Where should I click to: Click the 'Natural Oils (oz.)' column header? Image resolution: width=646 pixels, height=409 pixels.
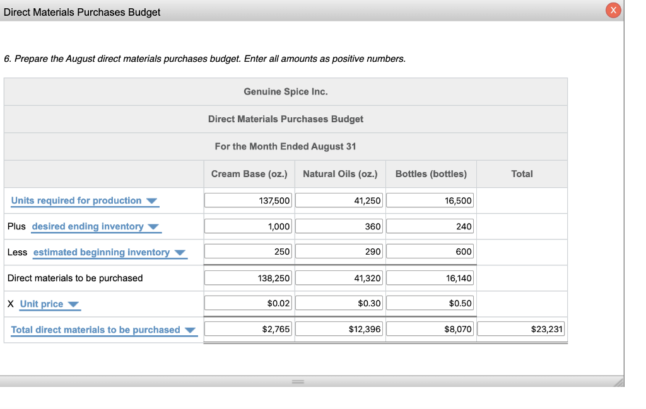(340, 174)
